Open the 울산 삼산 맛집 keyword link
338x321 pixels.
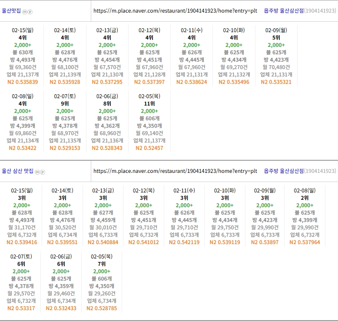tap(17, 171)
